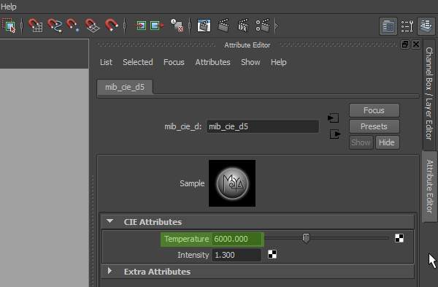Click the Show button

[x=361, y=142]
